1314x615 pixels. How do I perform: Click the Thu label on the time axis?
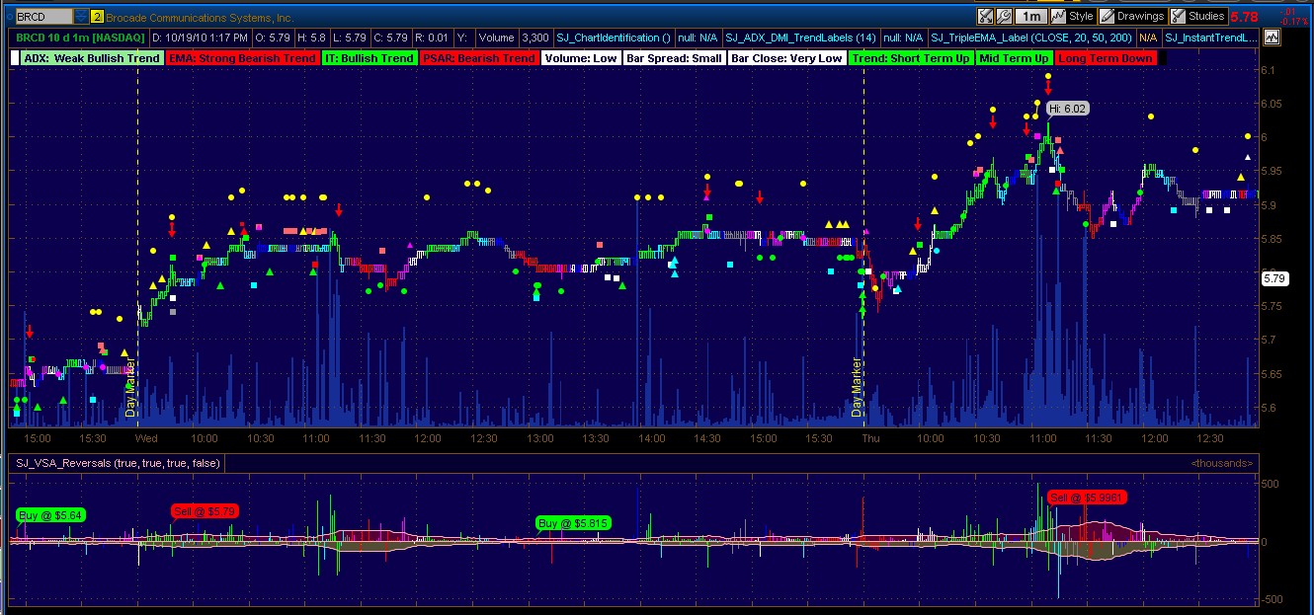click(x=870, y=437)
